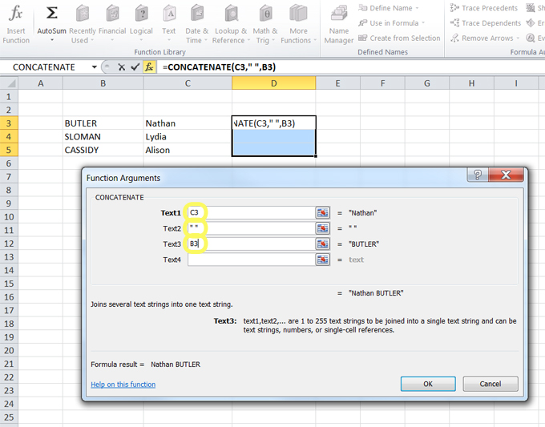
Task: Cancel formula entry with X in formula bar
Action: point(121,67)
